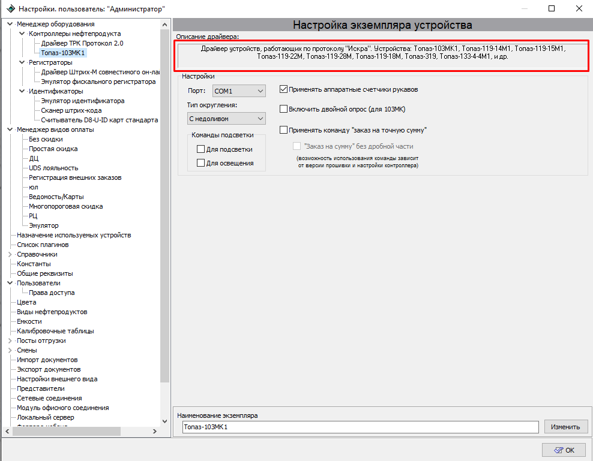Click the tree panel's vertical scrollbar thumb
Image resolution: width=593 pixels, height=461 pixels.
[x=165, y=207]
